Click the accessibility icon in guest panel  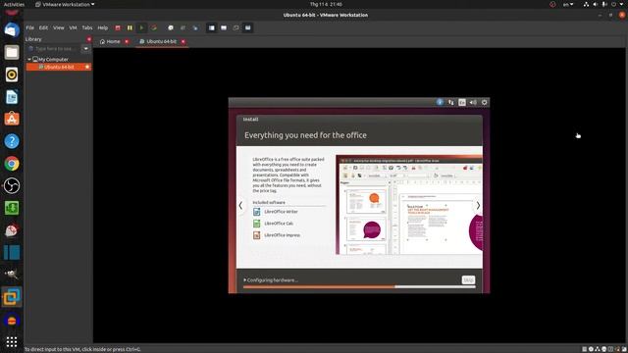click(x=440, y=102)
